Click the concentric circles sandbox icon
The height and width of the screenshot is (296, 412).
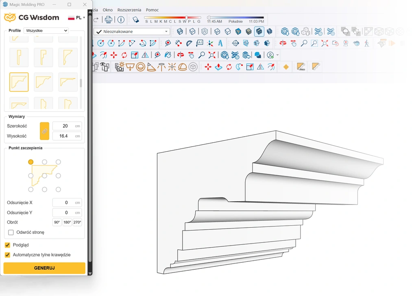pyautogui.click(x=140, y=67)
